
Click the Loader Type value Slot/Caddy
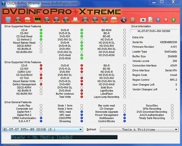click(x=170, y=52)
